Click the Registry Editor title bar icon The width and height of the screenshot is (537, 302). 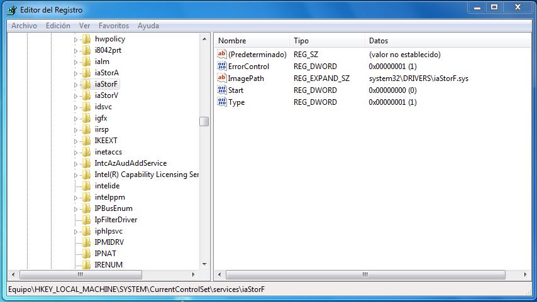[x=12, y=10]
